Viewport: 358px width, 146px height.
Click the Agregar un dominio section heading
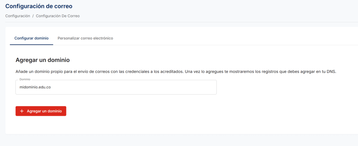click(42, 60)
